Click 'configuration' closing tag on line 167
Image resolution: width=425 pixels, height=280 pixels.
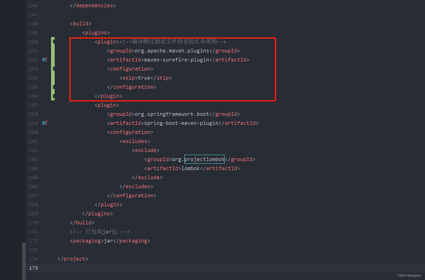[x=132, y=195]
